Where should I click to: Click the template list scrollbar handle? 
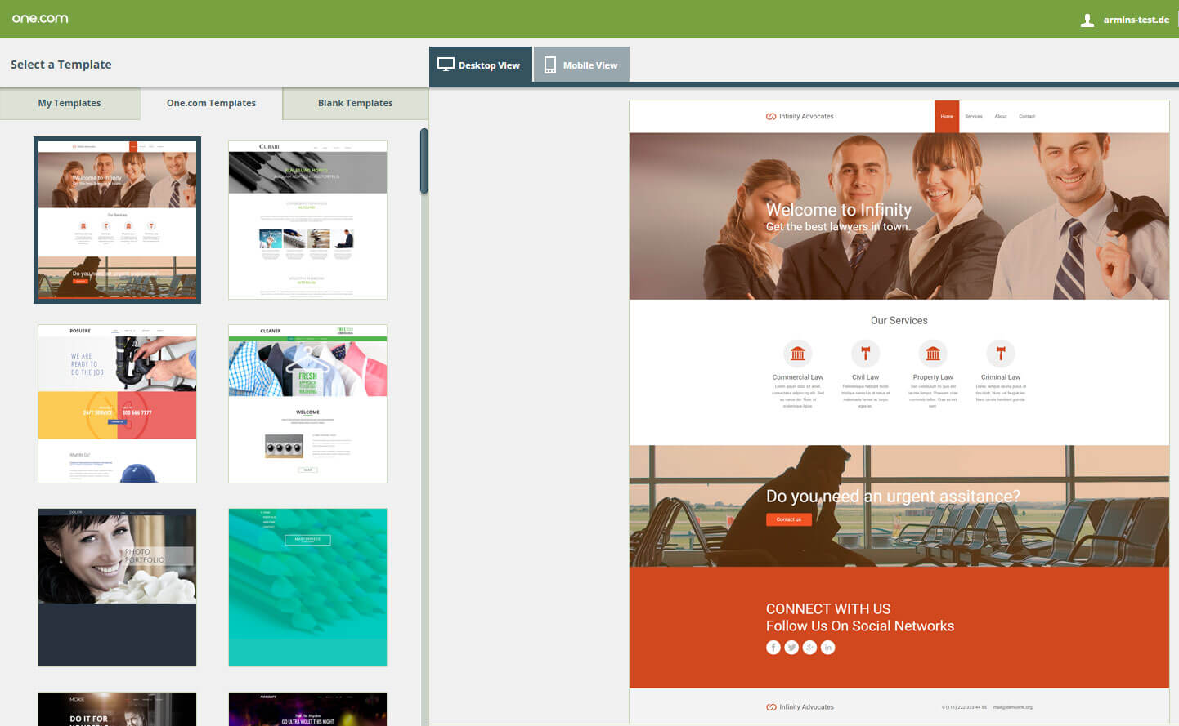pos(424,161)
